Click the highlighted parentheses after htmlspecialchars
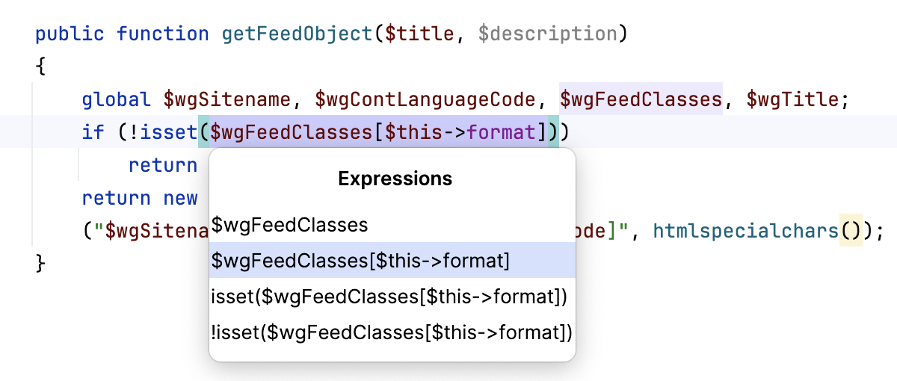Screen dimensions: 897x381 coord(851,232)
